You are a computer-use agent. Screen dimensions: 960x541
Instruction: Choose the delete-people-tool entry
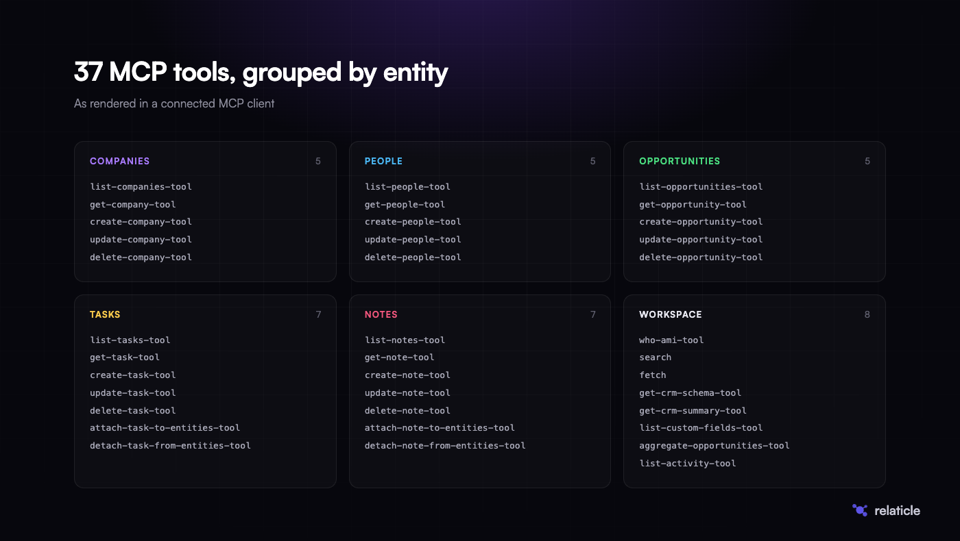pos(413,257)
